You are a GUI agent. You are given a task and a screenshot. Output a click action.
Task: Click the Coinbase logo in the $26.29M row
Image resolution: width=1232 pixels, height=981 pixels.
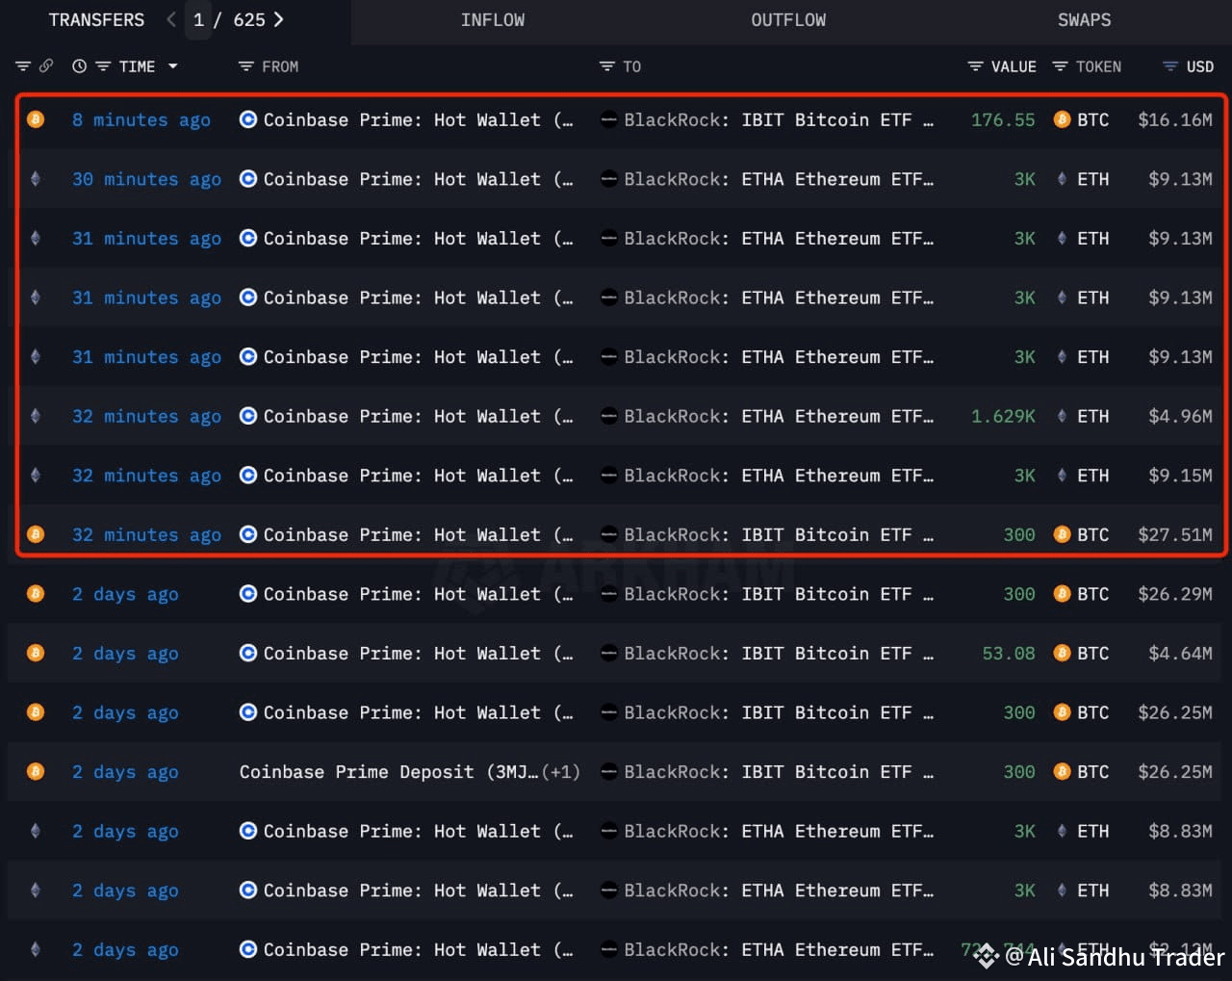pos(248,594)
